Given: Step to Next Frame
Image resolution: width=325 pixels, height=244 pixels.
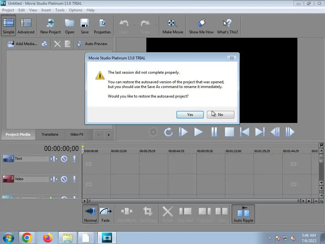Looking at the screenshot, I should pos(290,132).
